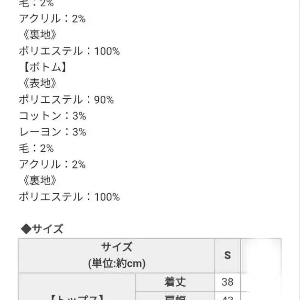This screenshot has width=300, height=300.
Task: Select the S column header cell
Action: coord(228,255)
